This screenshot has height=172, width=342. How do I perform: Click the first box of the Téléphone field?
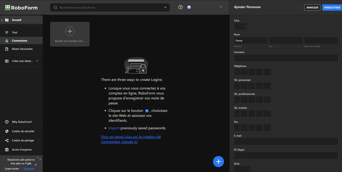coord(237,72)
